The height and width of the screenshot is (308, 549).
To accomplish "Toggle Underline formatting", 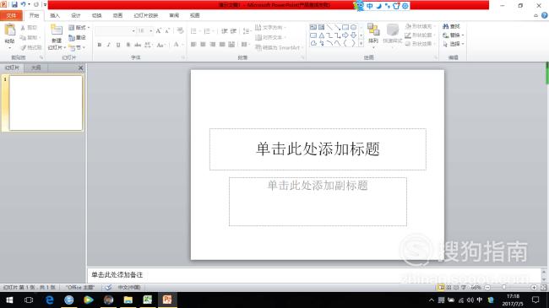I will [118, 45].
